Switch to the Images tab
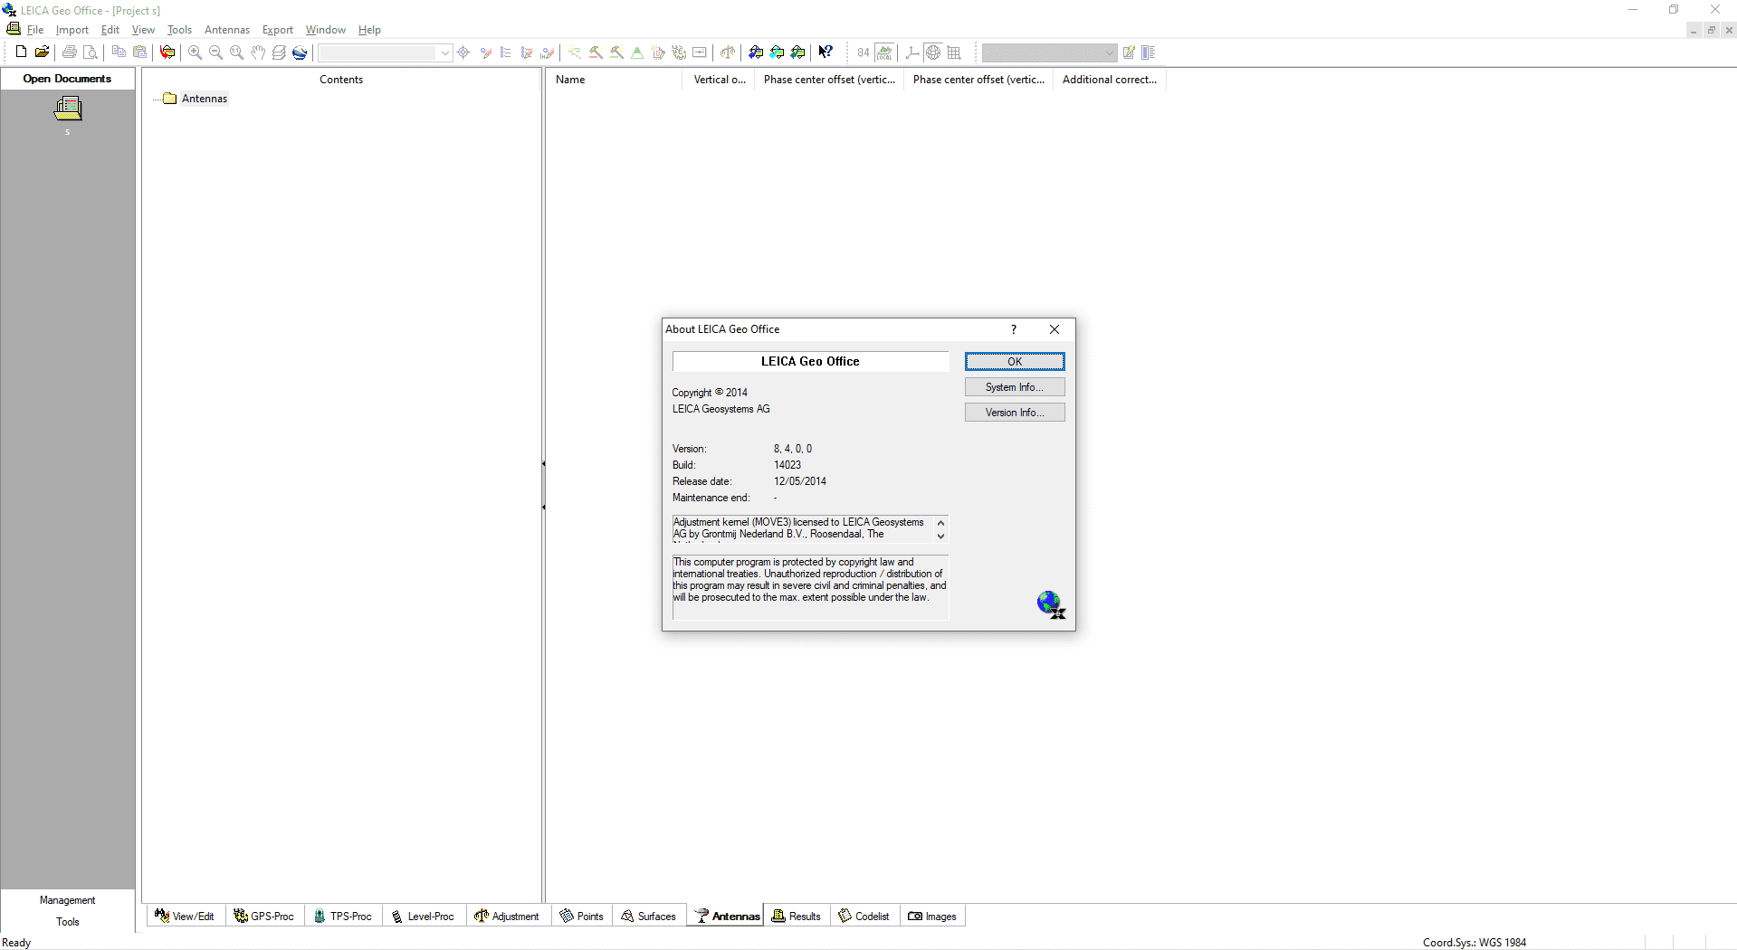This screenshot has width=1737, height=950. pyautogui.click(x=932, y=917)
